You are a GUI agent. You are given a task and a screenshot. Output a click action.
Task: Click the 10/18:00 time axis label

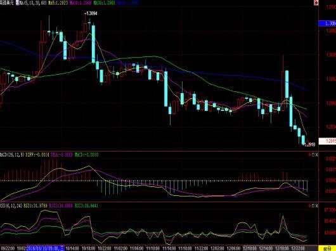pyautogui.click(x=89, y=248)
